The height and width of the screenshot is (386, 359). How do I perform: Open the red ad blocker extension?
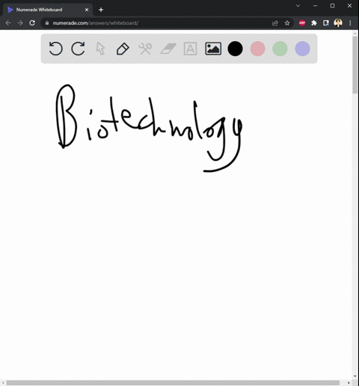pyautogui.click(x=302, y=23)
